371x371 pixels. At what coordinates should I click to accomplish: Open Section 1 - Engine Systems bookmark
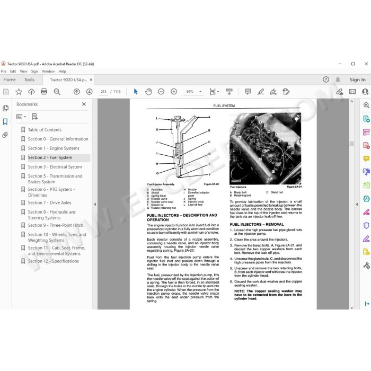click(54, 148)
